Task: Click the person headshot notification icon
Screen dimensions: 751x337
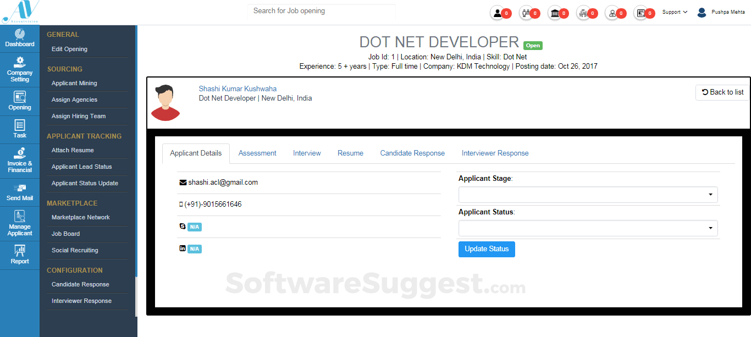Action: [612, 13]
